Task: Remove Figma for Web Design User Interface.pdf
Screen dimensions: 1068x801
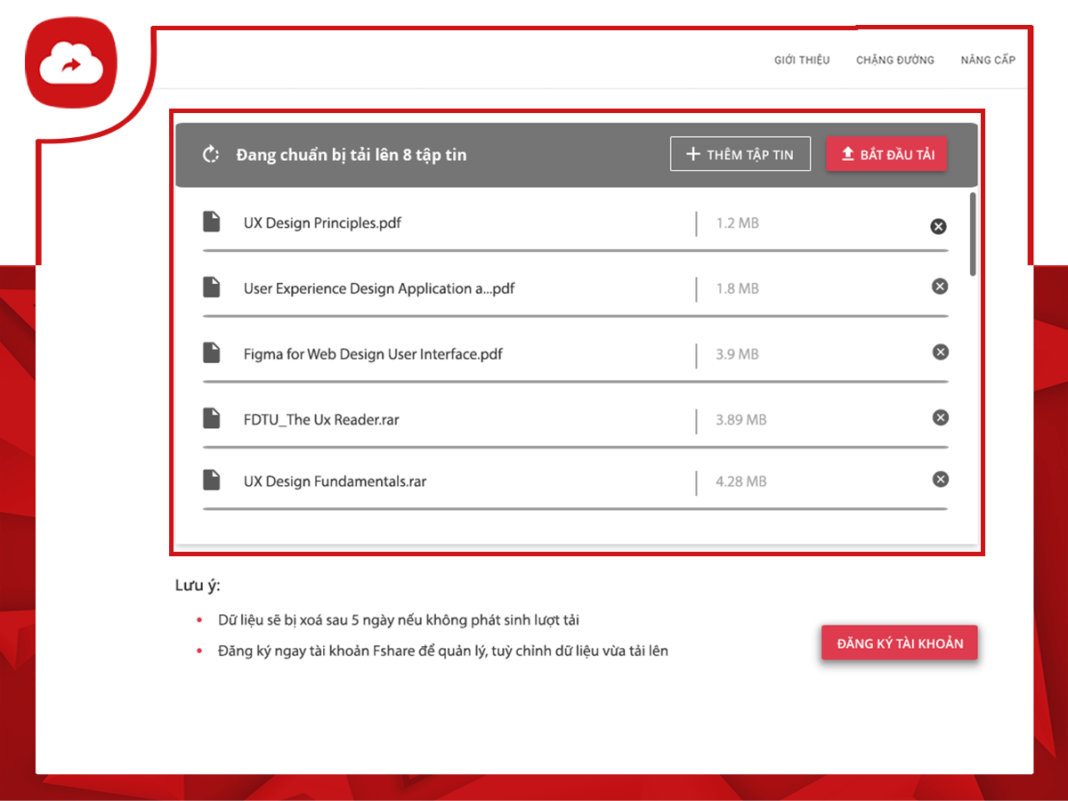Action: pyautogui.click(x=940, y=352)
